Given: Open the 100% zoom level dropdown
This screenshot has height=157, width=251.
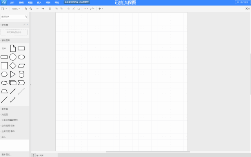Looking at the screenshot, I should (16, 9).
